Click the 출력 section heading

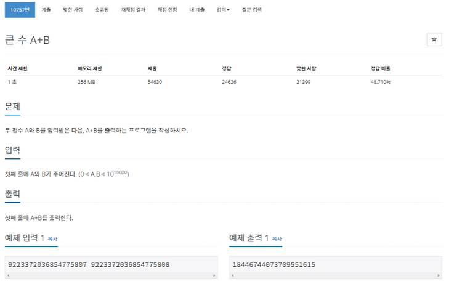[12, 193]
